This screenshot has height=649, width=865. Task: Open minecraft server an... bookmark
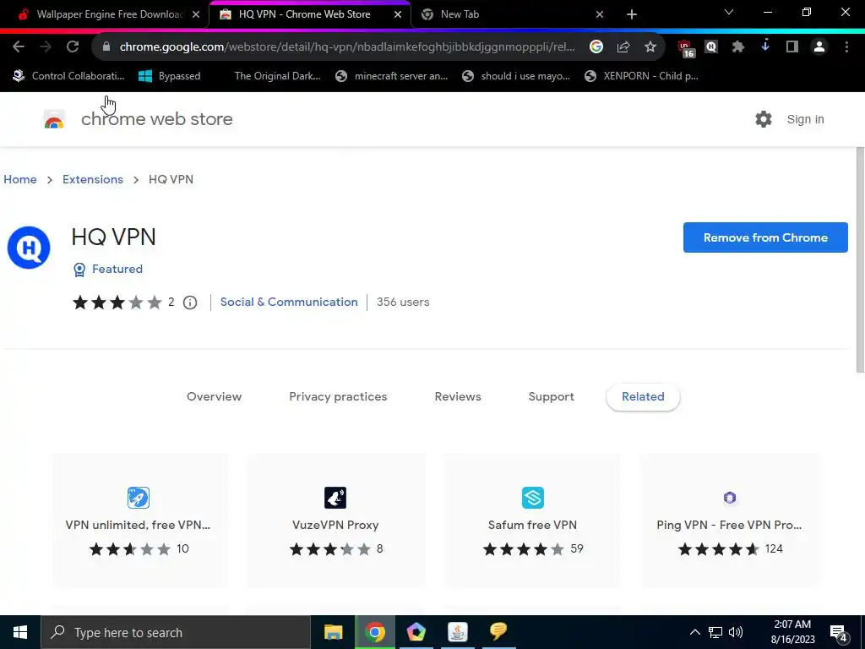tap(392, 76)
